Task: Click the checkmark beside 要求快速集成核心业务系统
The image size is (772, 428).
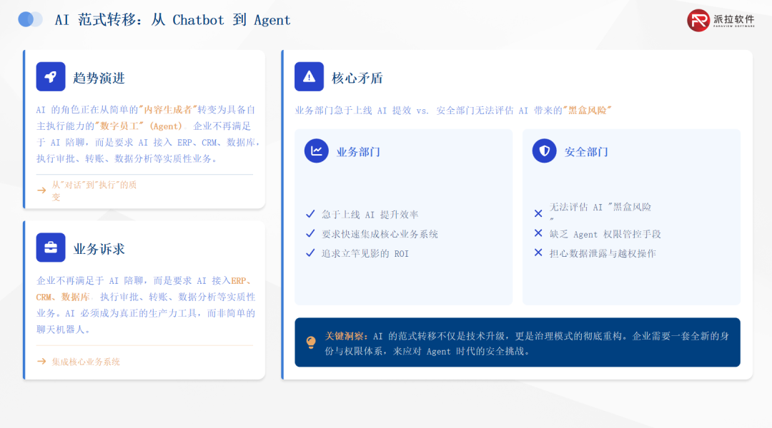Action: point(310,233)
